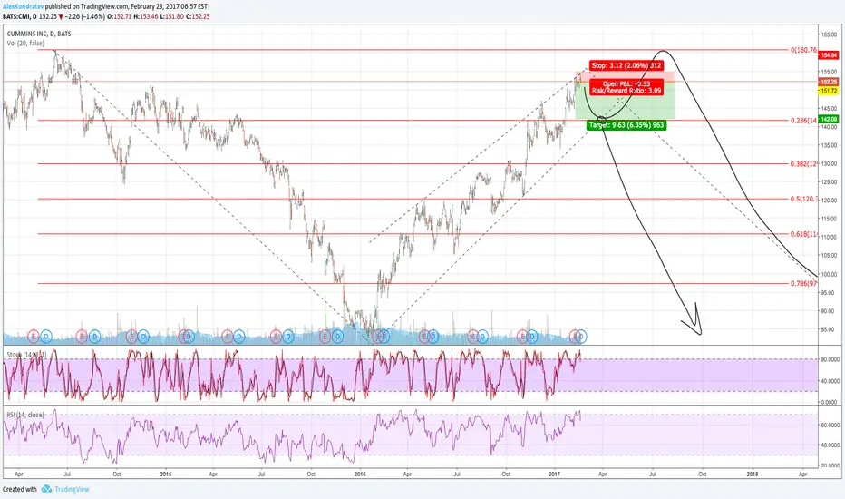Click the CUMMINS INC, D, BATS chart title
This screenshot has height=499, width=845.
[x=39, y=34]
